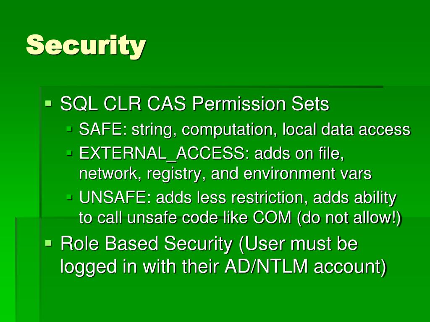Click bullet marker beside Role Based Security

pos(48,243)
